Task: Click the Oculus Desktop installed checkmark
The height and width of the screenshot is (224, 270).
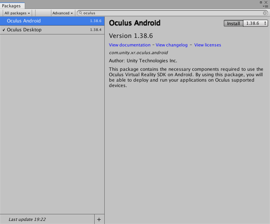Action: tap(3, 30)
